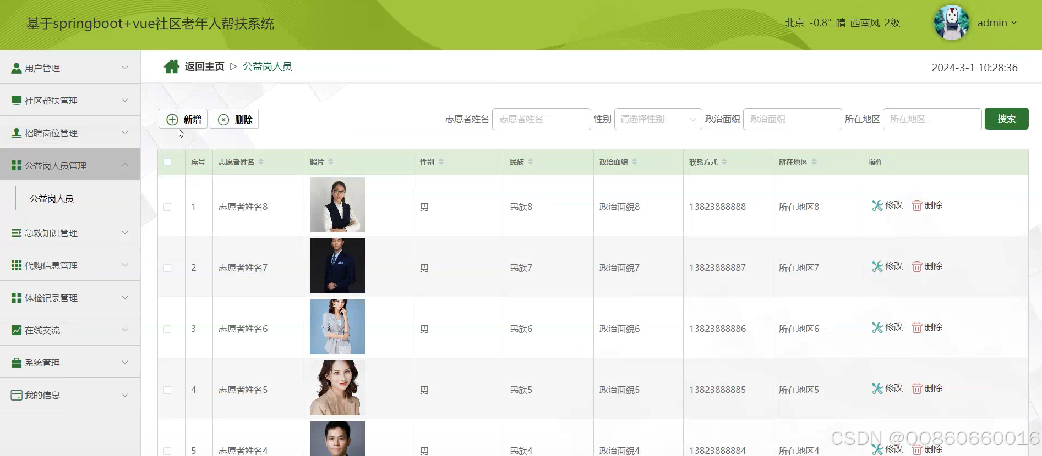Expand the 代购信息管理 chevron

125,265
